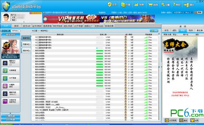
Task: Open the 地图工厂 tab
Action: pos(89,26)
